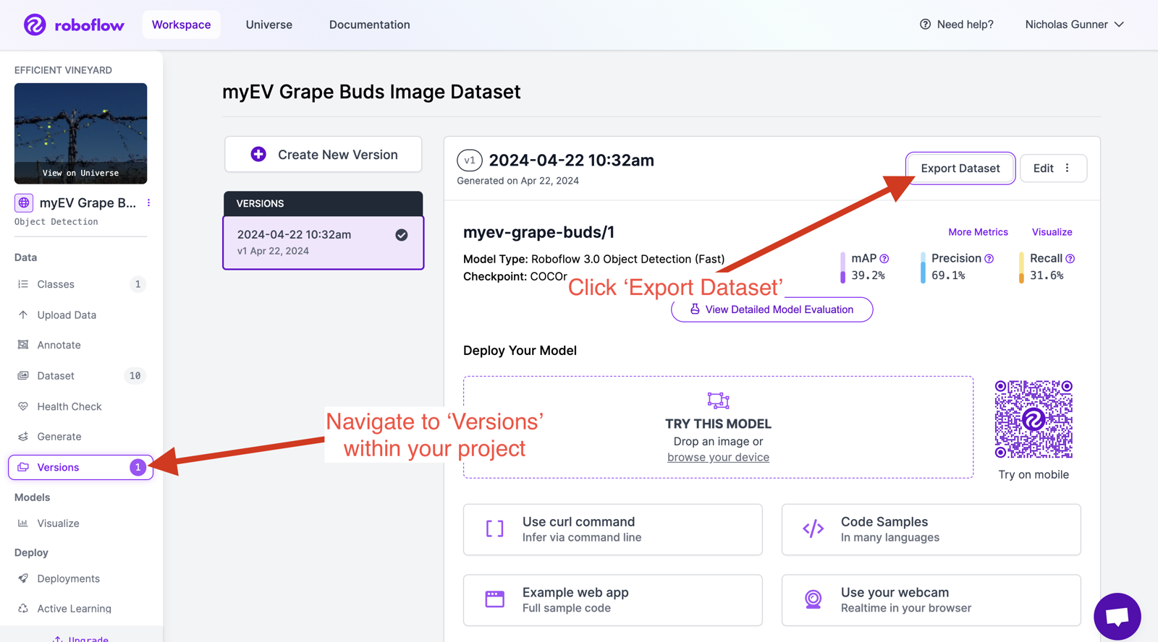
Task: Click the Code Samples angle-brackets icon
Action: tap(813, 529)
